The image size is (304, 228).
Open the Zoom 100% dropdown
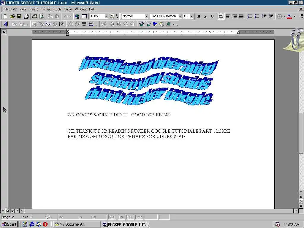point(106,16)
